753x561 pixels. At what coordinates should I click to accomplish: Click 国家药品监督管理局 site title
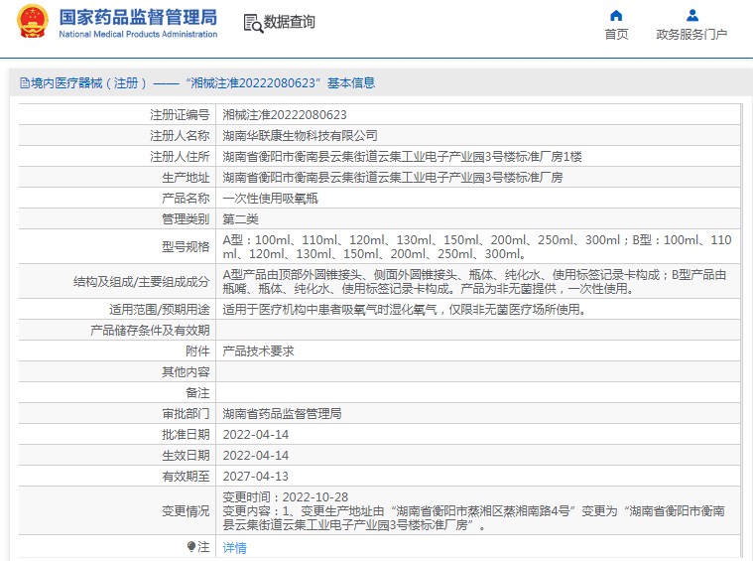pos(138,17)
